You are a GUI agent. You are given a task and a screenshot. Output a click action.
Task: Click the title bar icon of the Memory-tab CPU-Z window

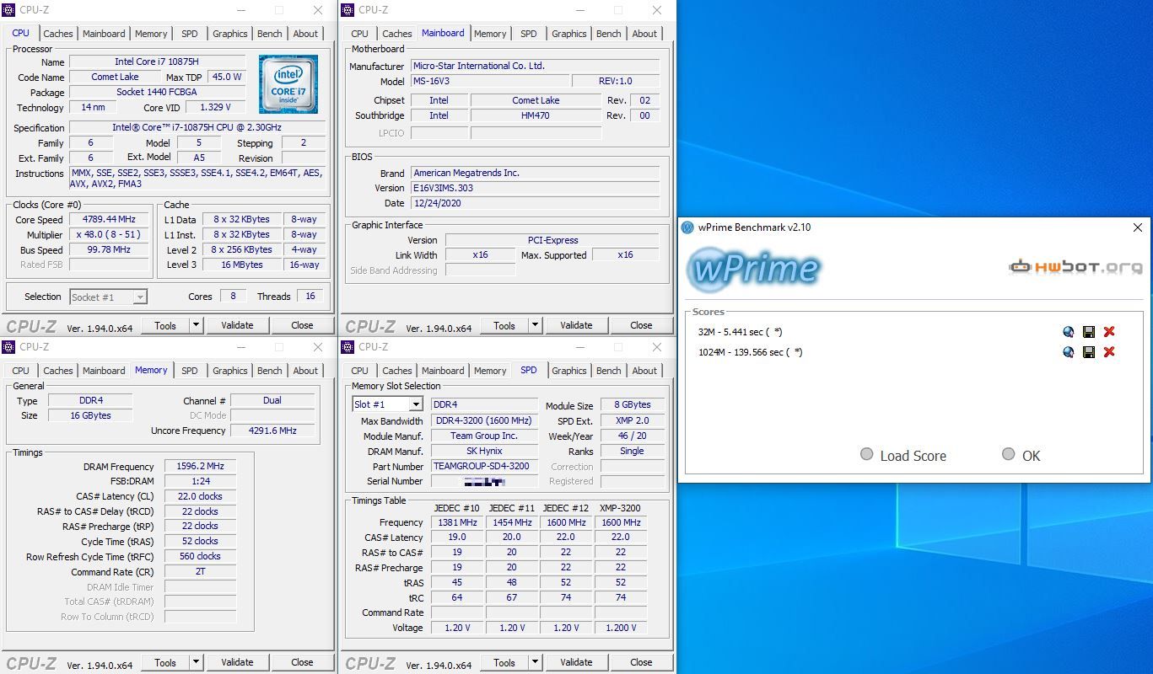9,347
